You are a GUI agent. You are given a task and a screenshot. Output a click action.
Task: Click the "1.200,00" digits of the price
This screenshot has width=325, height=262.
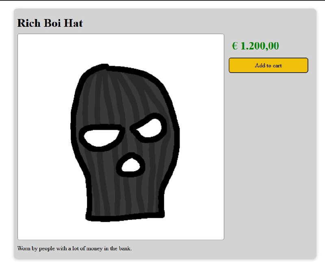pyautogui.click(x=260, y=46)
